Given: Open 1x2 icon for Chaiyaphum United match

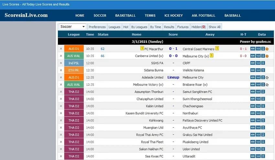Looking at the screenshot, I should coord(258,99).
